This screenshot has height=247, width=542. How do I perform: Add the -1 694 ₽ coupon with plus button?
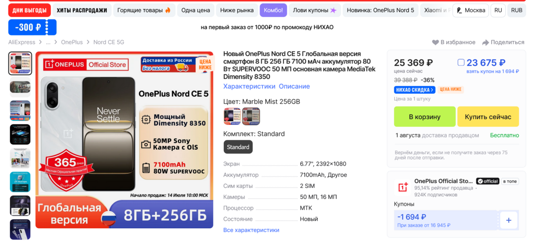pos(509,220)
